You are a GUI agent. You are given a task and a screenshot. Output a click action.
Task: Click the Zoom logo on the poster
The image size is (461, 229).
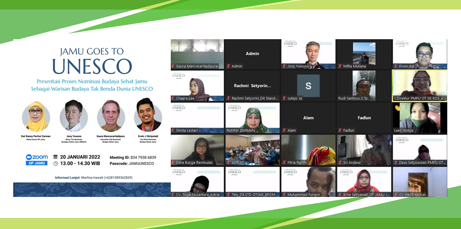37,157
